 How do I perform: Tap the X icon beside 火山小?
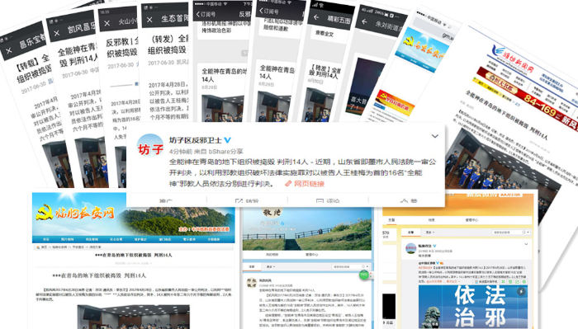tap(107, 23)
